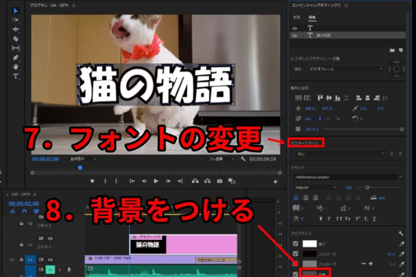Open Program monitor 全体表示 zoom dropdown

pyautogui.click(x=82, y=159)
